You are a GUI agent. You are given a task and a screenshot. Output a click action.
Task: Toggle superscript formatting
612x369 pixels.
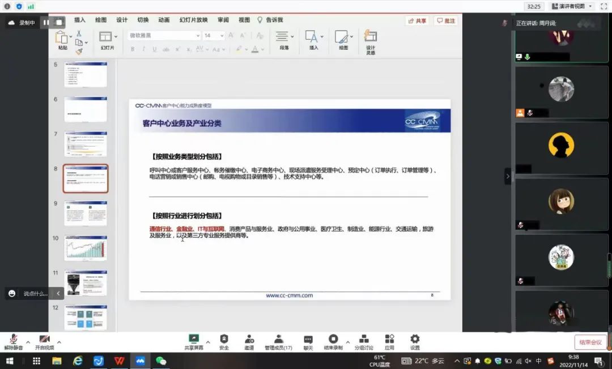(177, 49)
